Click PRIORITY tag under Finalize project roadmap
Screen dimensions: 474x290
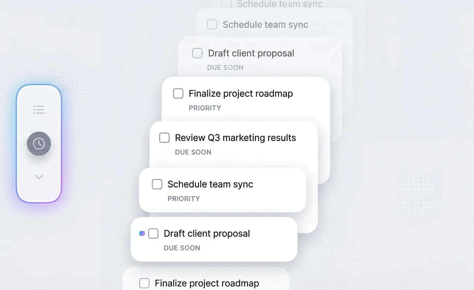click(205, 108)
